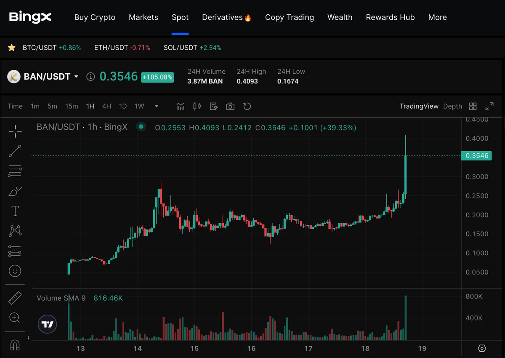Image resolution: width=505 pixels, height=358 pixels.
Task: Click the chart reset/refresh icon
Action: pos(247,106)
